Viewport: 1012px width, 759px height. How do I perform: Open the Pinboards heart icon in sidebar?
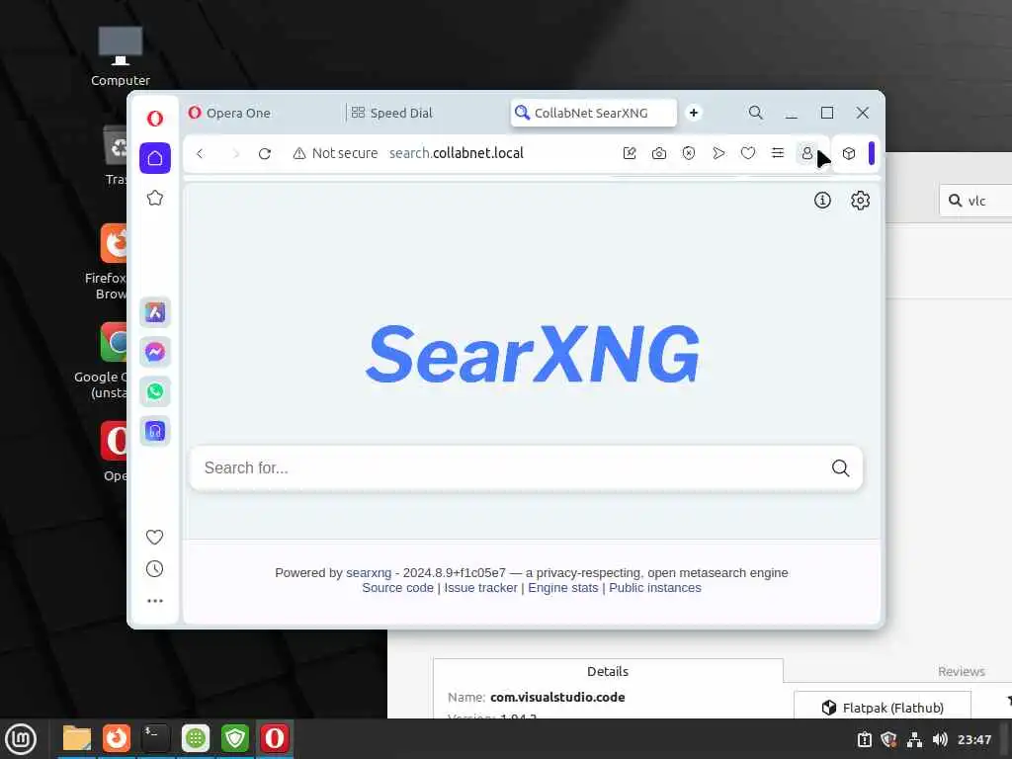tap(155, 537)
